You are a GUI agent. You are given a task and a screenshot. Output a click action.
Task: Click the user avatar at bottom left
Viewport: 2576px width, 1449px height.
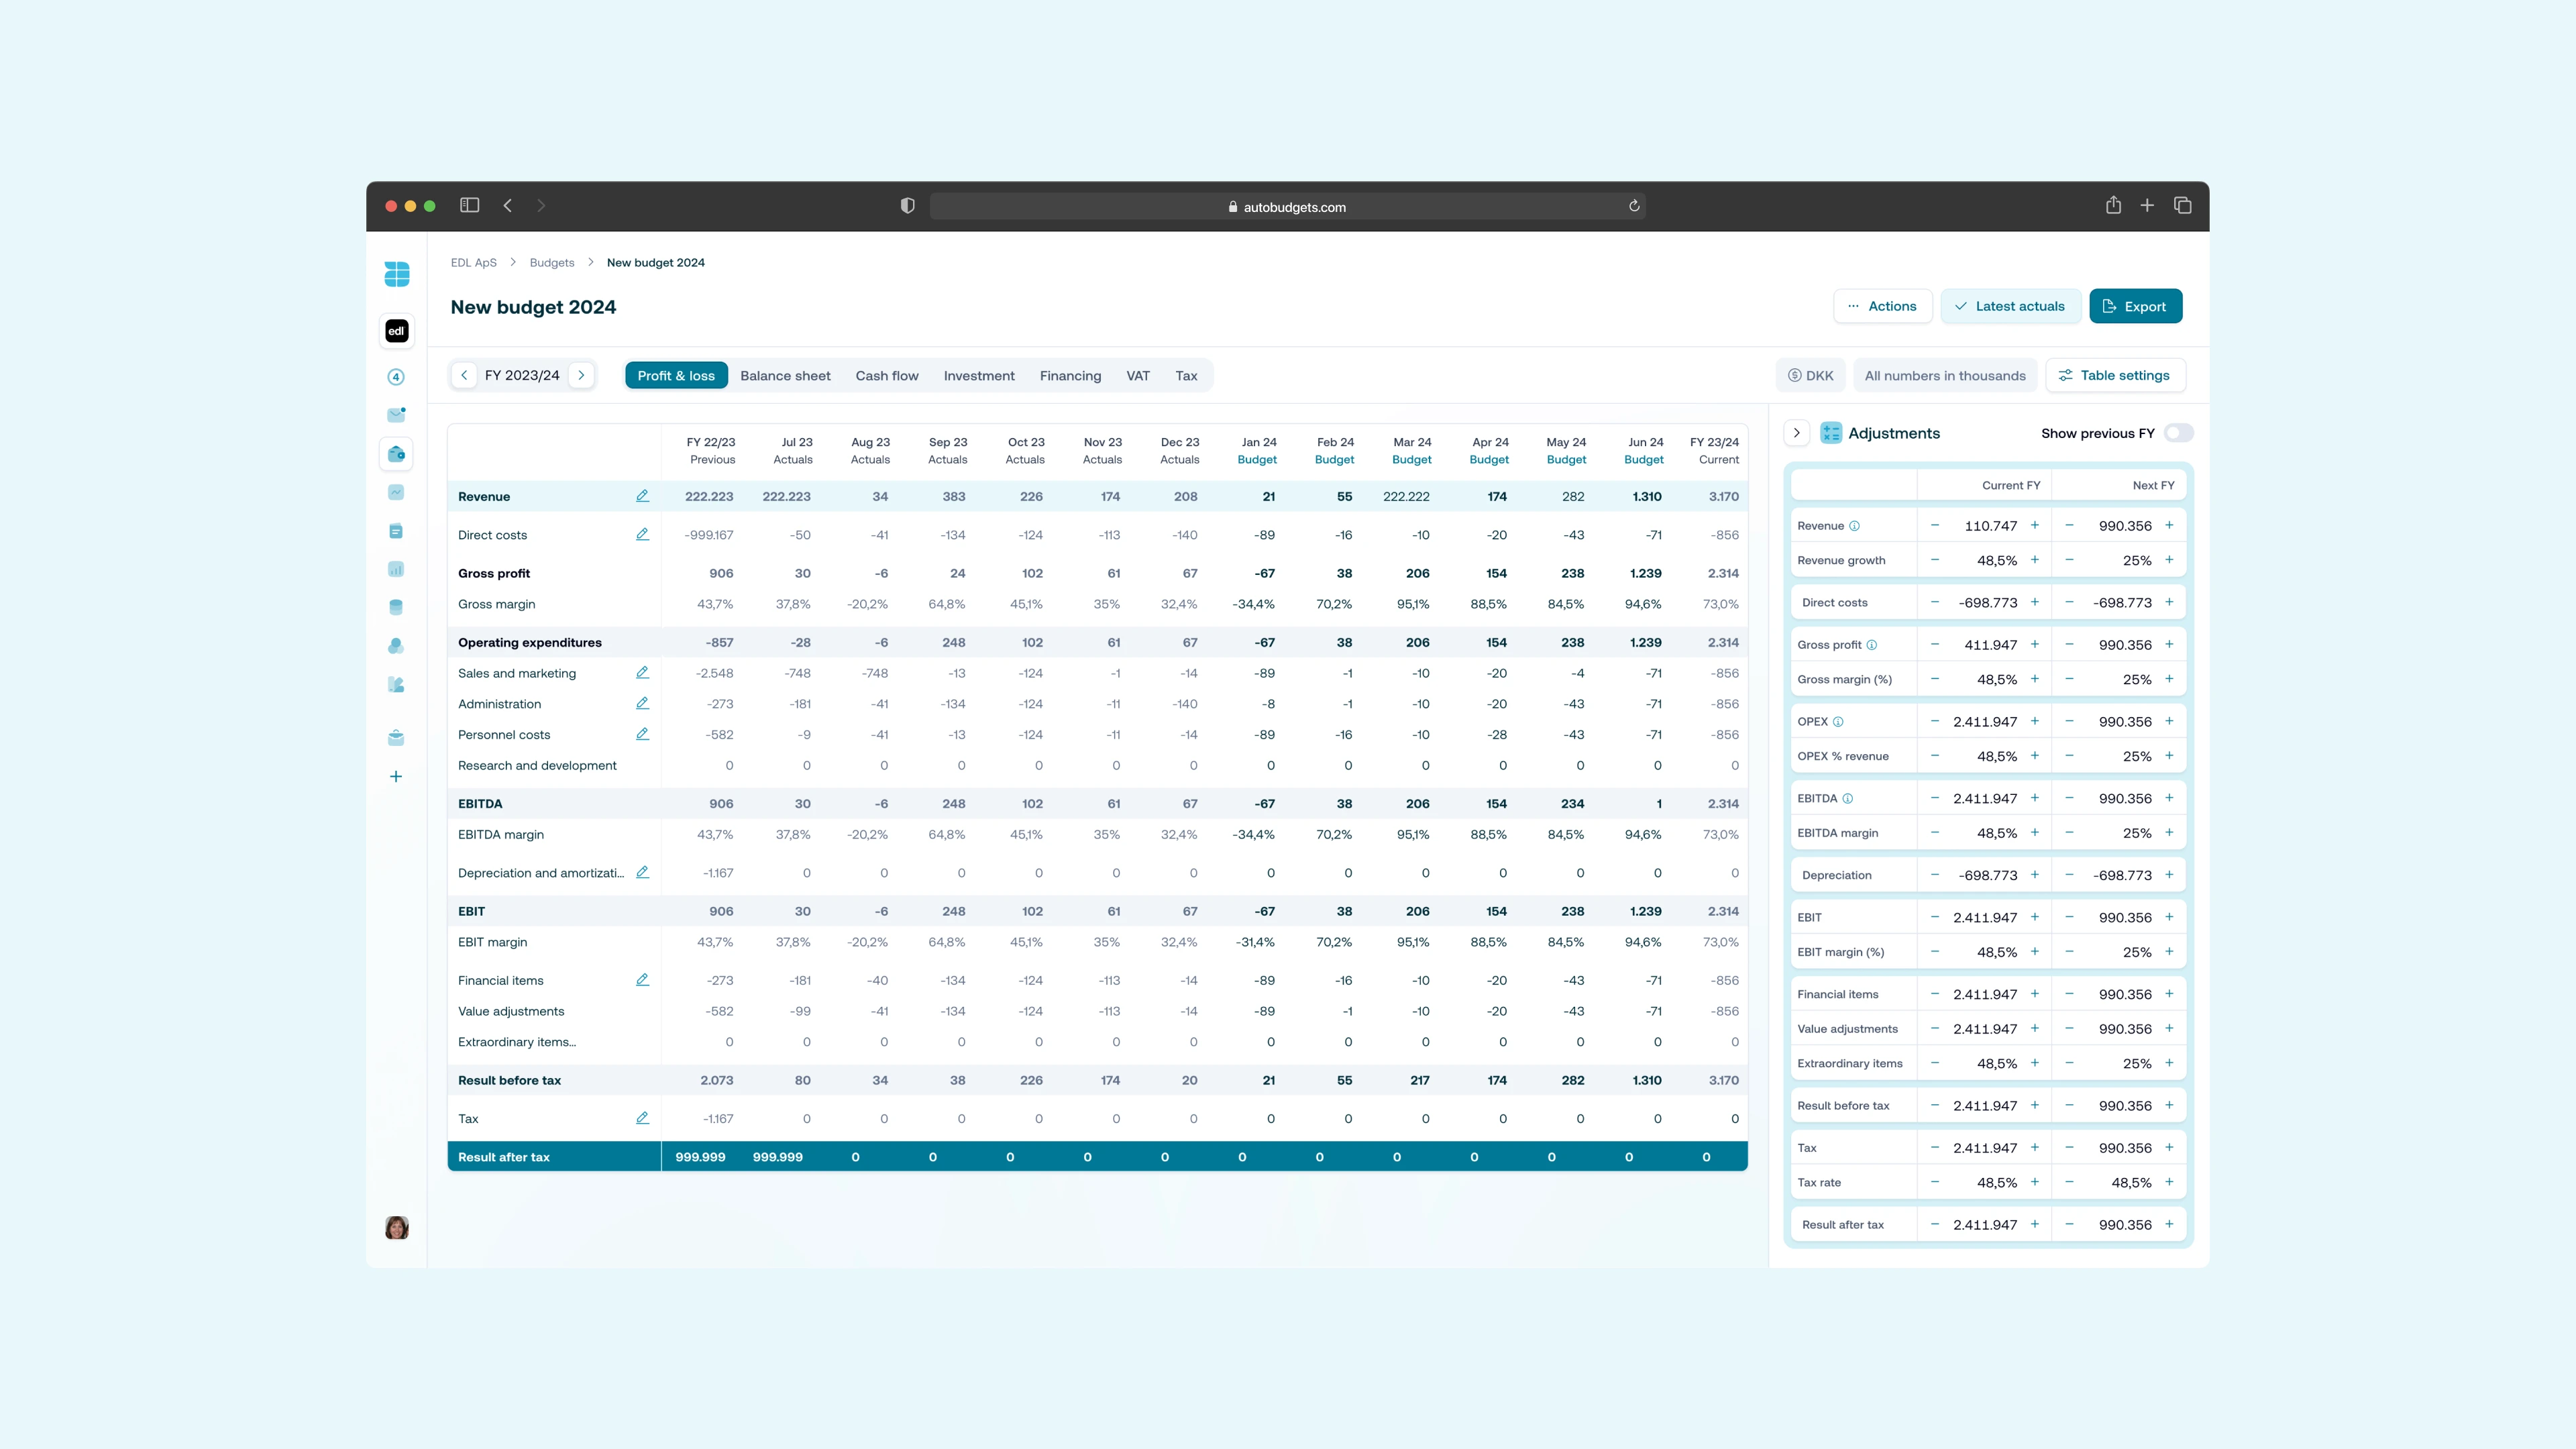pos(396,1228)
